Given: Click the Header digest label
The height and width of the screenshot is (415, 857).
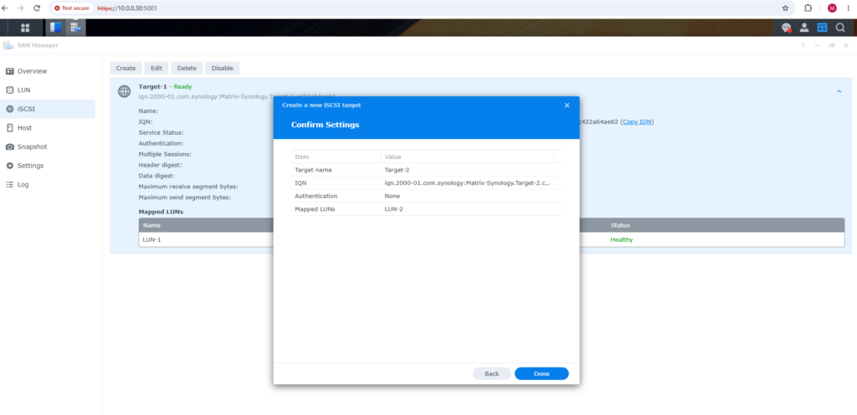Looking at the screenshot, I should pyautogui.click(x=160, y=165).
